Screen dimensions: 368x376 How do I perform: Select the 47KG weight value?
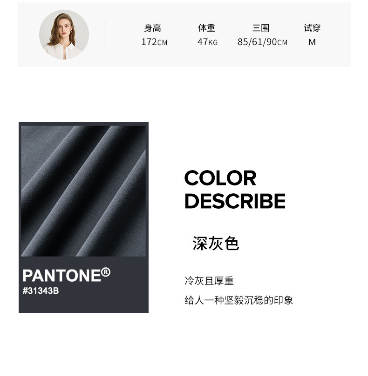[x=207, y=42]
